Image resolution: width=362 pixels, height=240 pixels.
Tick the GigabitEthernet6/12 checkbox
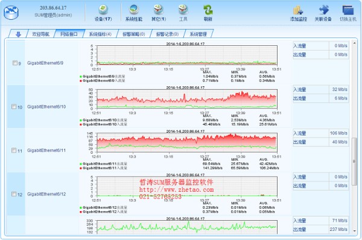point(14,194)
